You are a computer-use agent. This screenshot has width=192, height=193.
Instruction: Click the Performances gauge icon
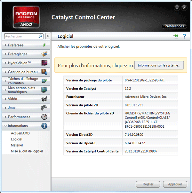coord(44,117)
